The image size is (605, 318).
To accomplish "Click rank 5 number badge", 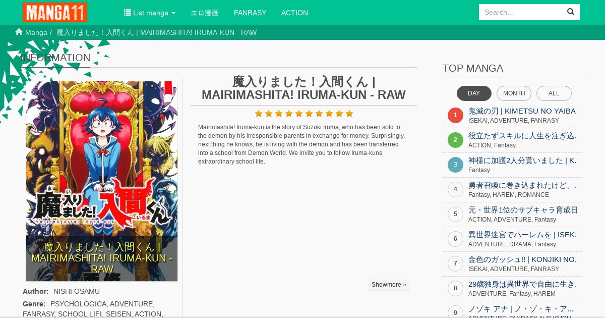I will tap(455, 214).
